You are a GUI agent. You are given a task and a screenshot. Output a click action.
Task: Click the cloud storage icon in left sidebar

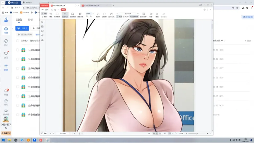click(x=6, y=29)
